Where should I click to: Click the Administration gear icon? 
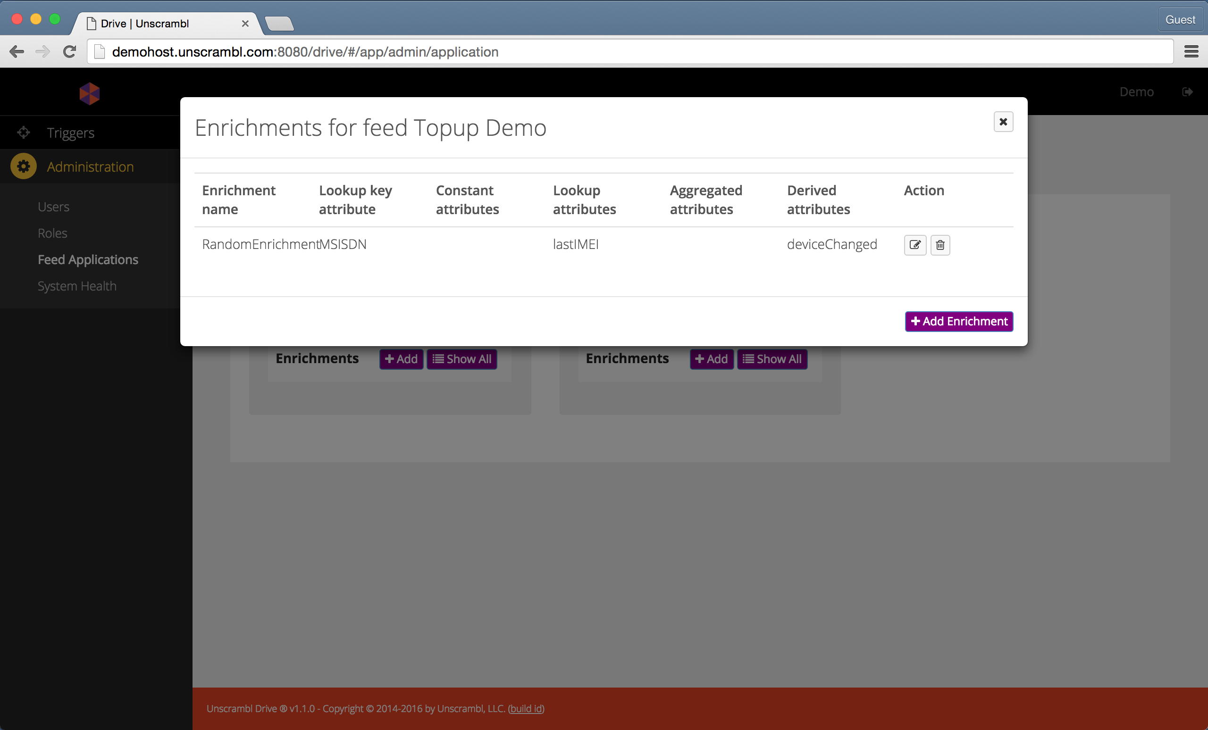[x=24, y=166]
